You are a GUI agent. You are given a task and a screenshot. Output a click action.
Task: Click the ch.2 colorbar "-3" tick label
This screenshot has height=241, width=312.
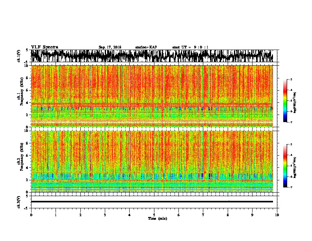pyautogui.click(x=291, y=145)
